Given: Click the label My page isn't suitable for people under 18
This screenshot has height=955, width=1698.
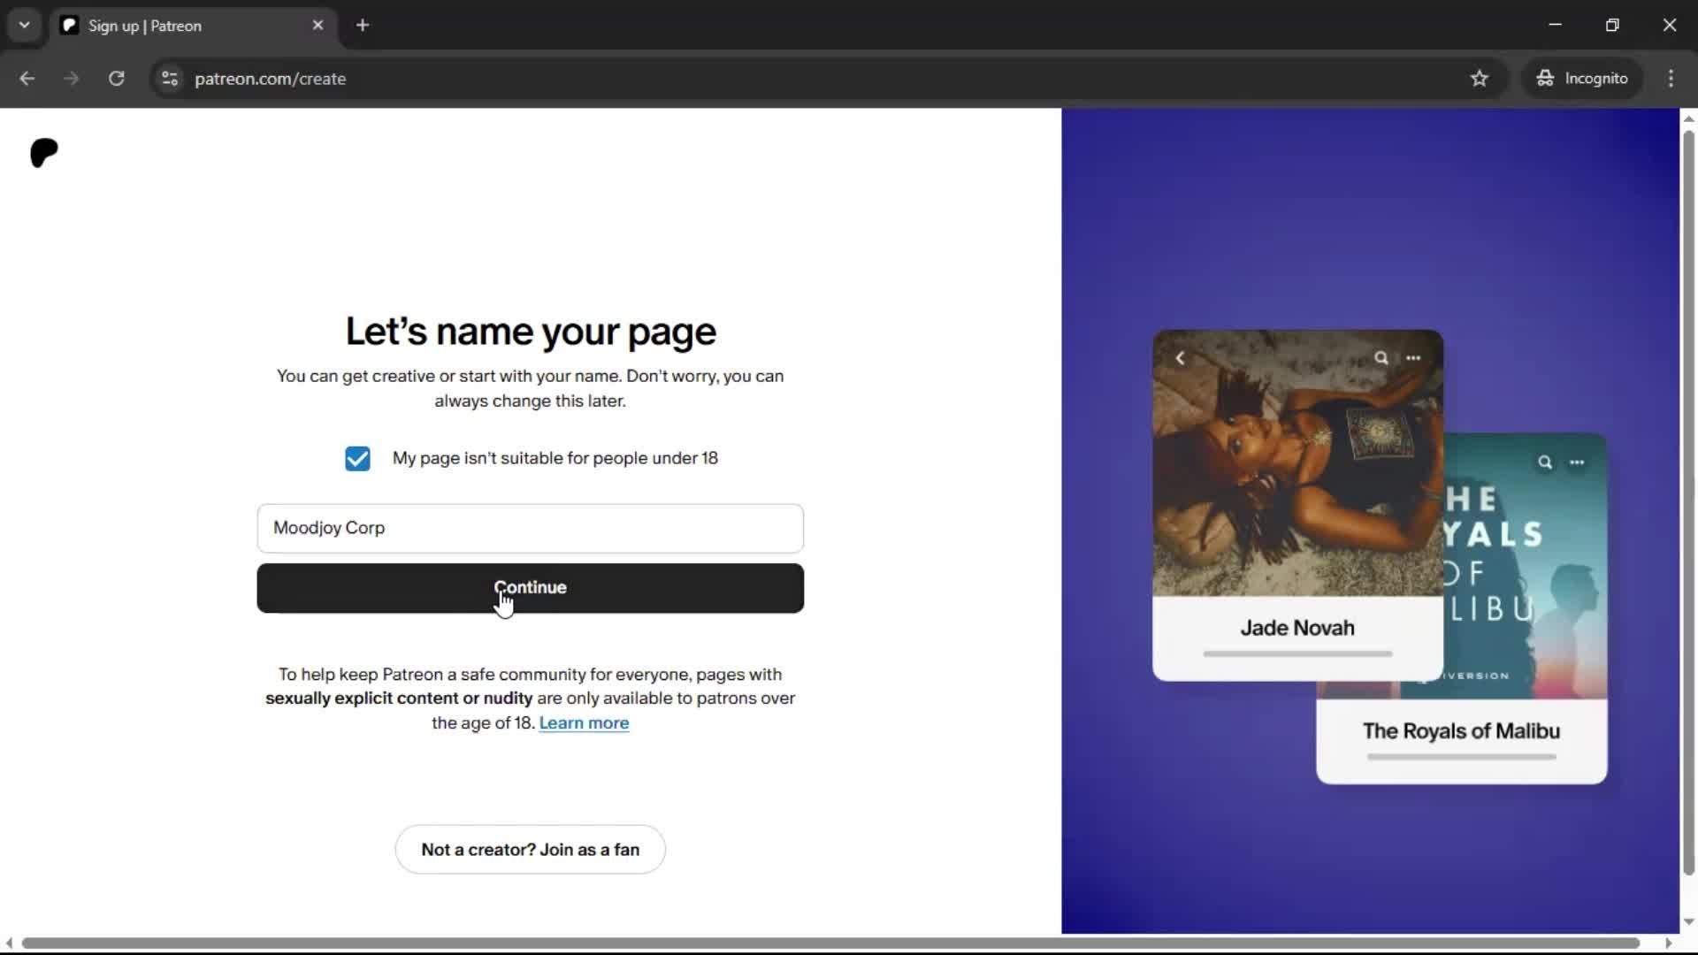Looking at the screenshot, I should coord(555,458).
